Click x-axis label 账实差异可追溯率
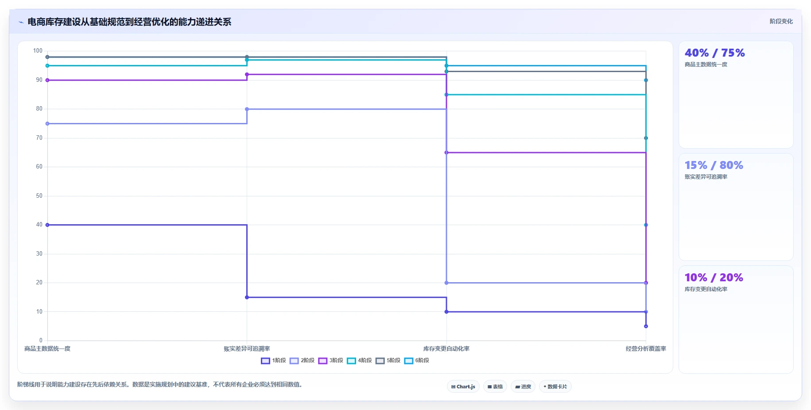Screen dimensions: 811x410 247,349
